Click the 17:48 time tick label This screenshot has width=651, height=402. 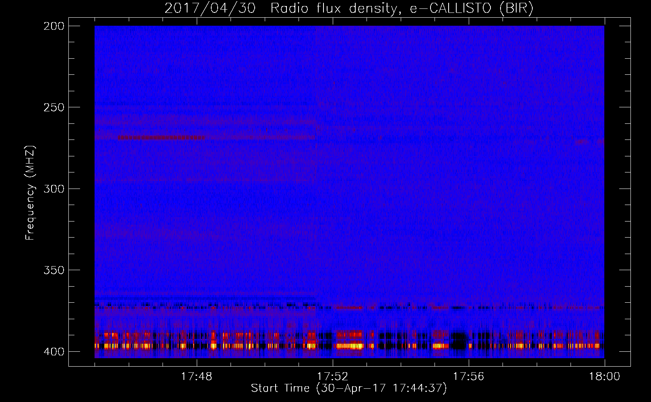[196, 377]
